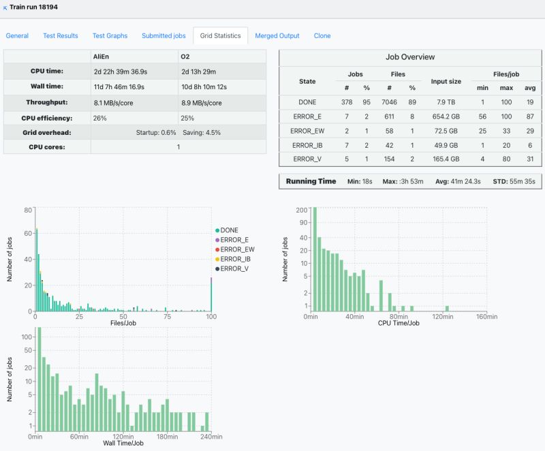Click the Grid overhead row label

pos(47,133)
